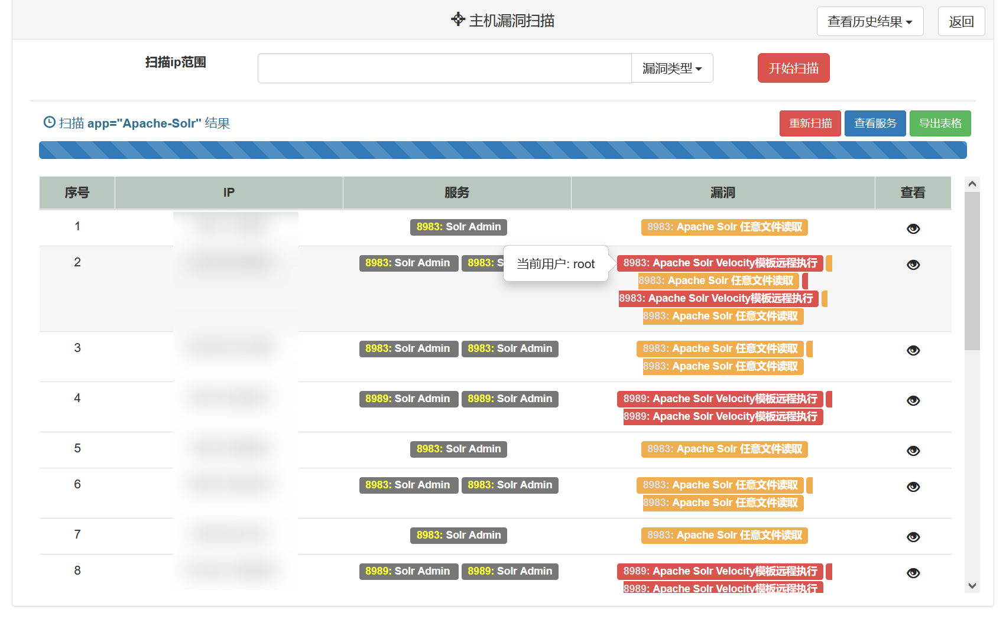
Task: Click the red 开始扫描 button
Action: tap(793, 68)
